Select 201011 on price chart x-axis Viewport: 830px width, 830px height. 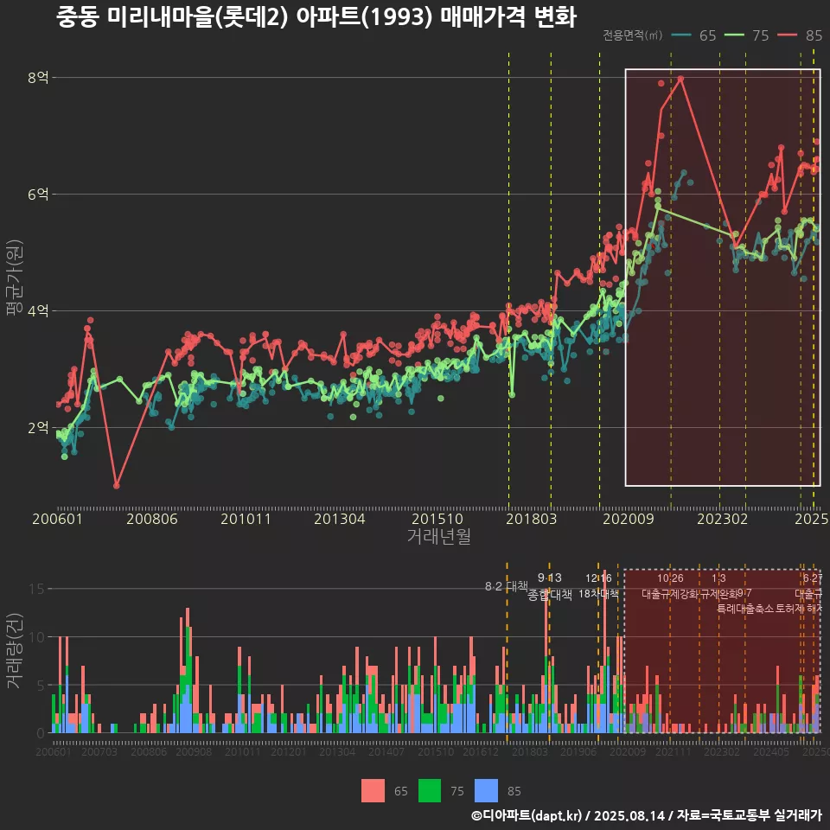[246, 519]
